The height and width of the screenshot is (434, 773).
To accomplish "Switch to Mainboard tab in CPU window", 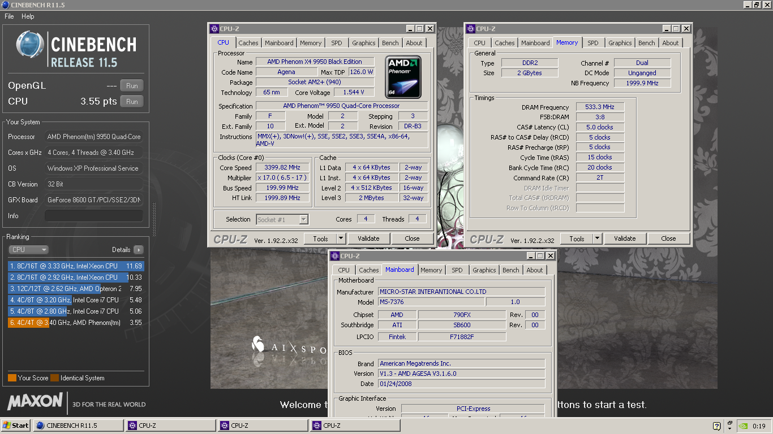I will coord(279,43).
